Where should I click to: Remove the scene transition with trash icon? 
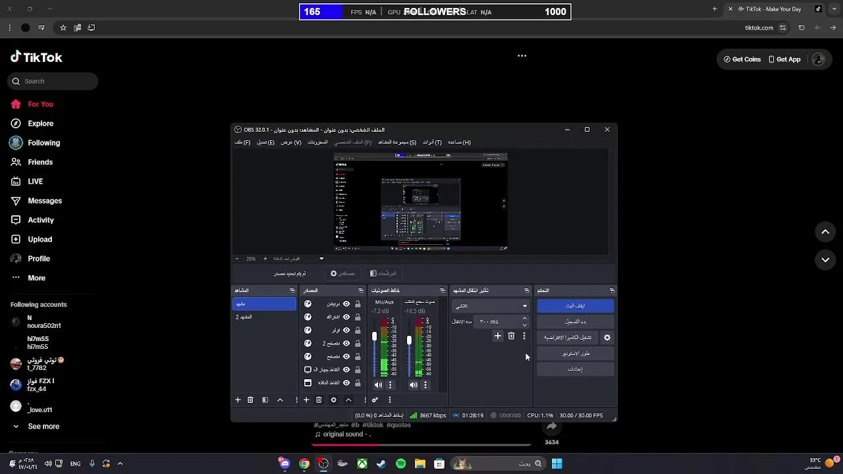click(x=511, y=336)
